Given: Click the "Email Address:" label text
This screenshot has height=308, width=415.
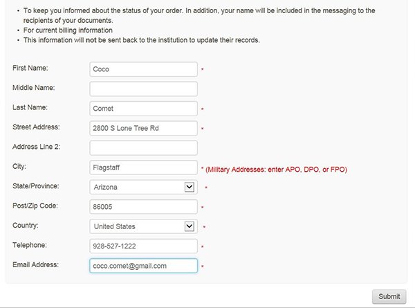Looking at the screenshot, I should 35,264.
